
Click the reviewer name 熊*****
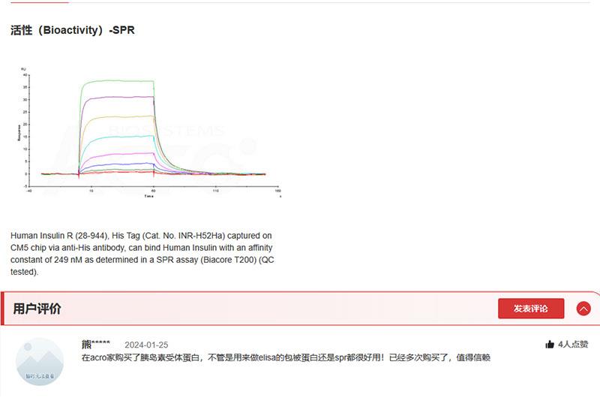pos(95,345)
